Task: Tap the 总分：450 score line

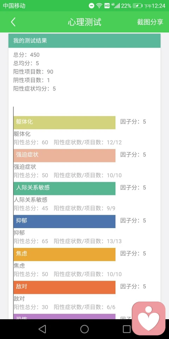Action: coord(26,55)
